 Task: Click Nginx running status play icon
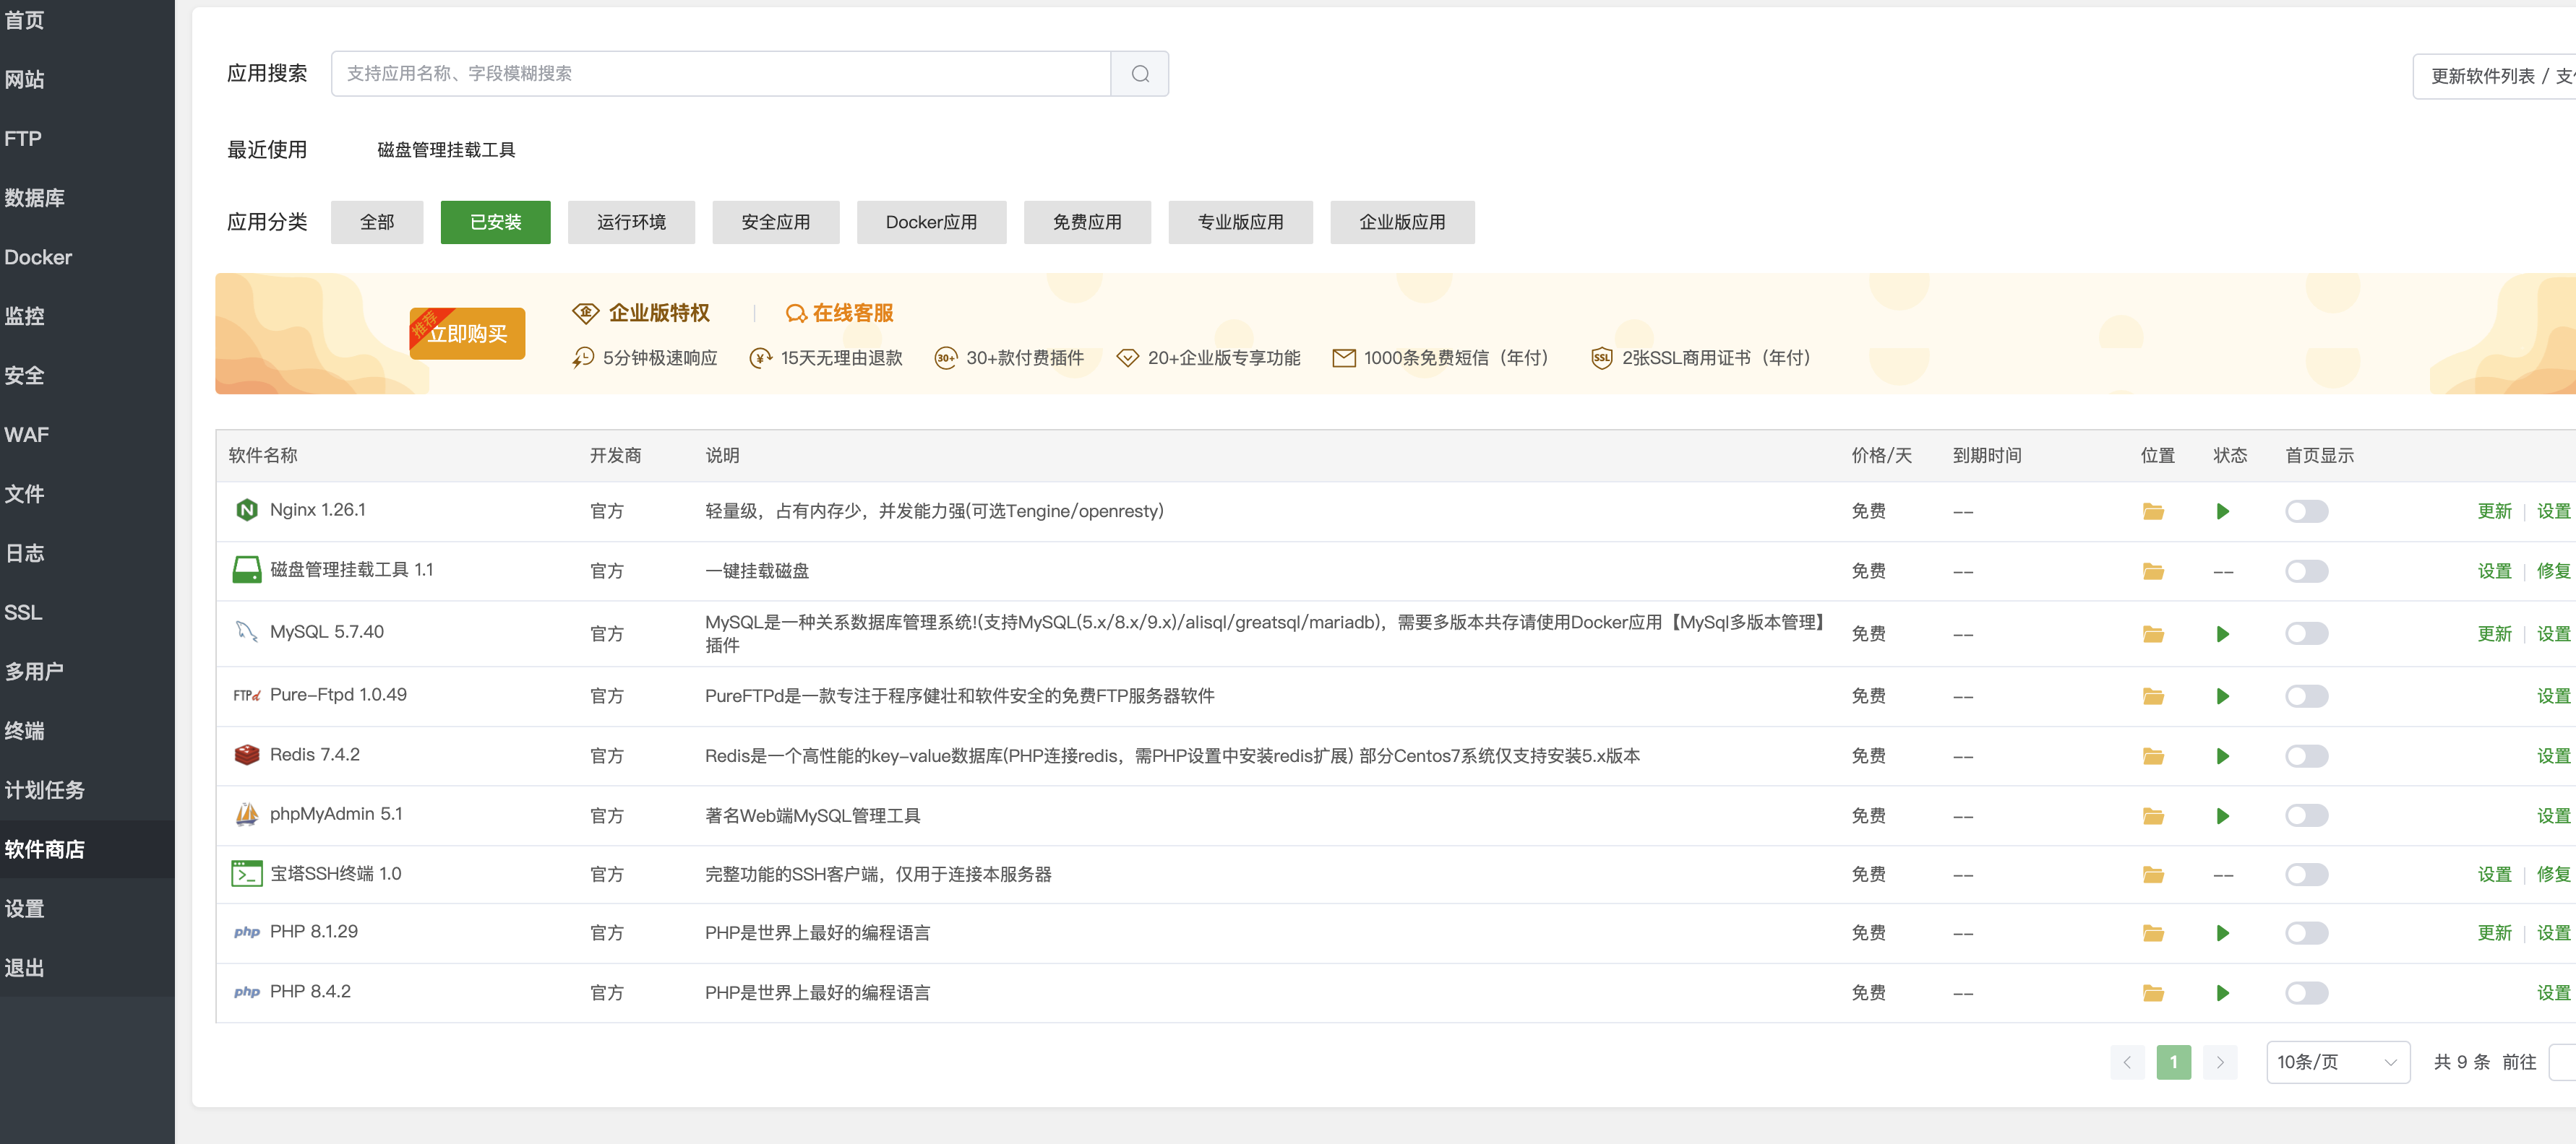click(x=2222, y=511)
